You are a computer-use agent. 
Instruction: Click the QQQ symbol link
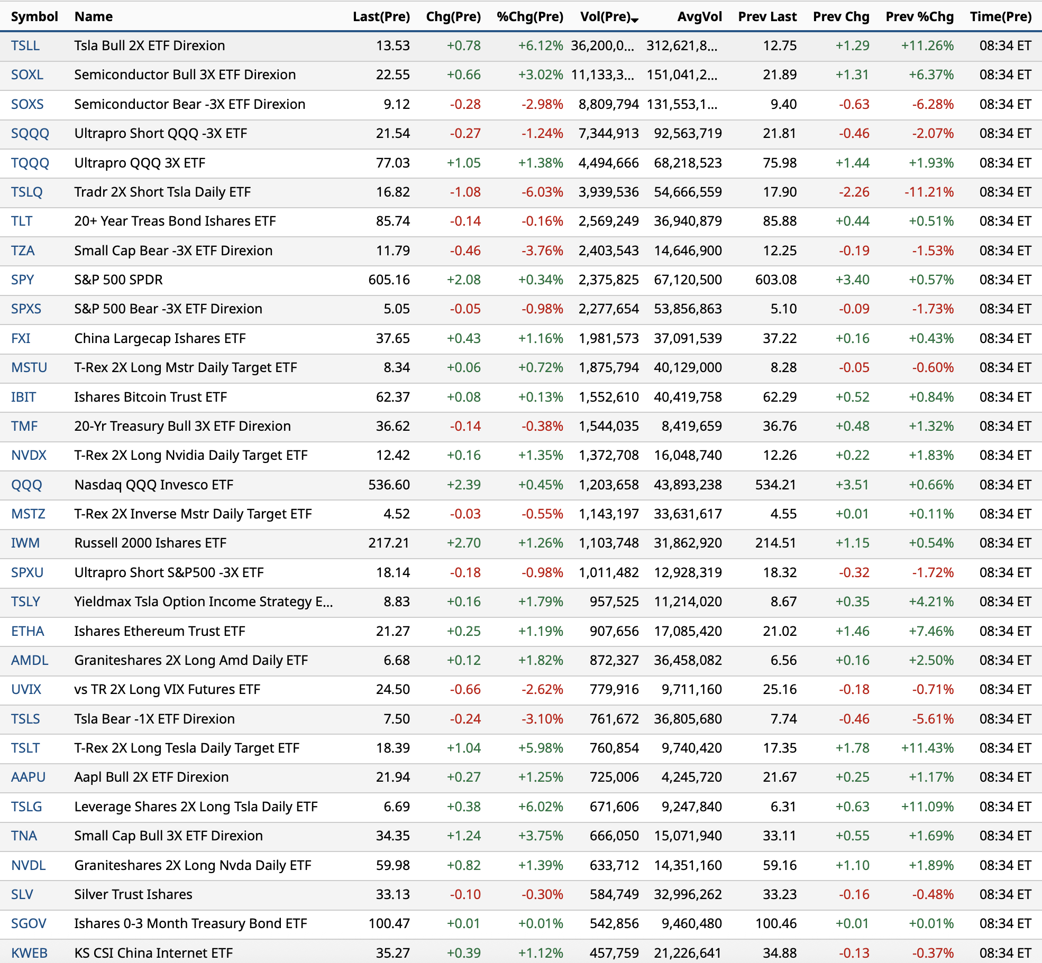point(26,485)
